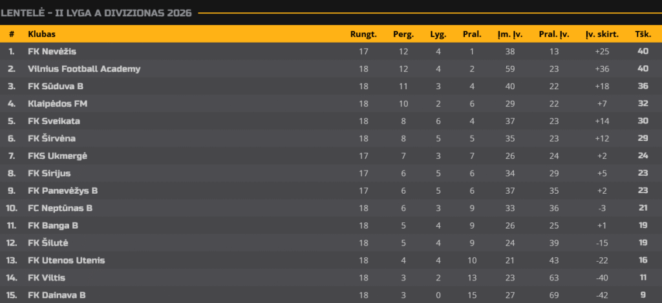Select FK Banga B in standings
Screen dimensions: 662x303
click(53, 225)
